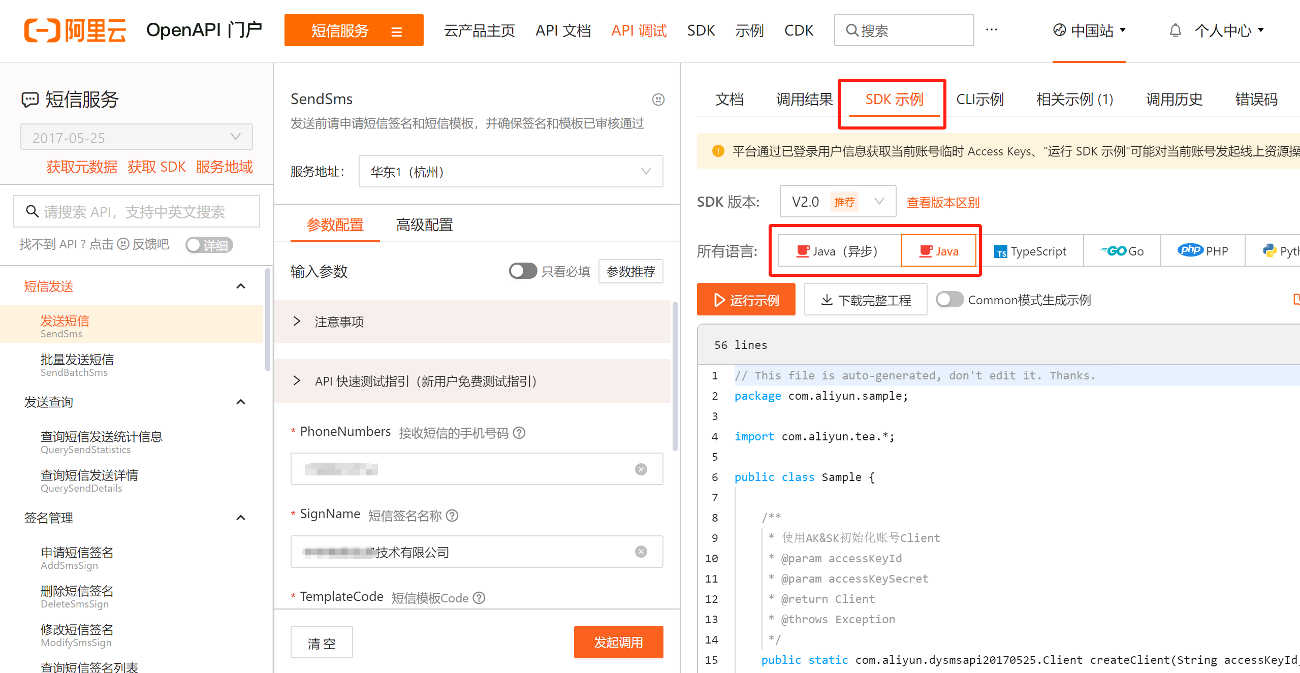
Task: Open the 服务地域 link
Action: (x=224, y=167)
